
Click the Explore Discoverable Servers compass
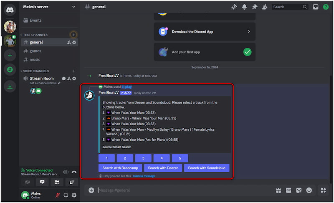10,70
